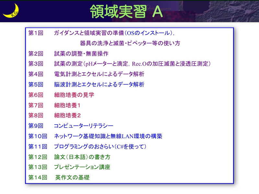This screenshot has width=259, height=194.
Task: Click the プログラミングのおさらい entry
Action: tap(100, 146)
